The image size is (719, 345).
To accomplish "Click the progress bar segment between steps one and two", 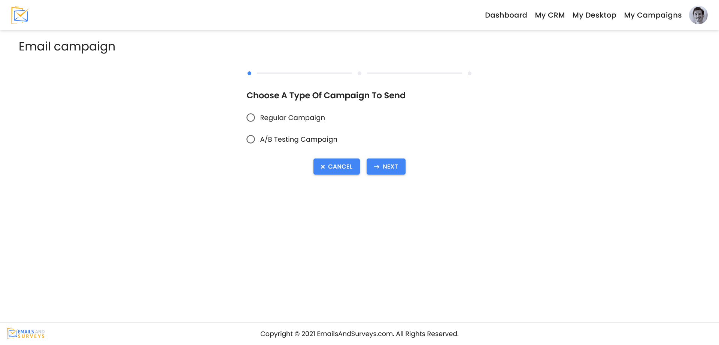I will pyautogui.click(x=304, y=73).
